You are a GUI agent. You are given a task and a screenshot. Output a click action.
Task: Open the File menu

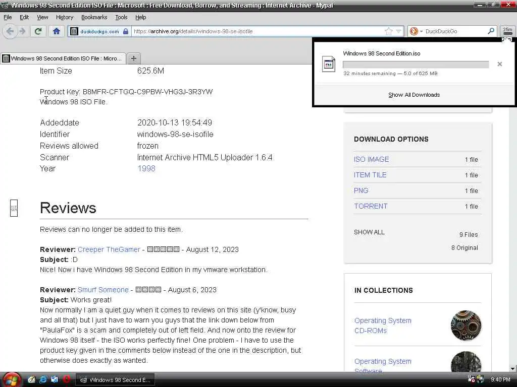8,17
